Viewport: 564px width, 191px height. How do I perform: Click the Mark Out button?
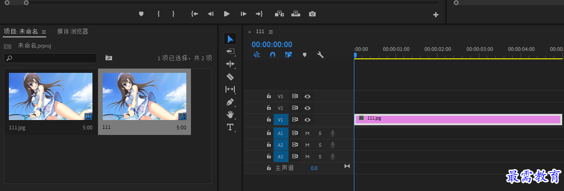click(x=173, y=14)
